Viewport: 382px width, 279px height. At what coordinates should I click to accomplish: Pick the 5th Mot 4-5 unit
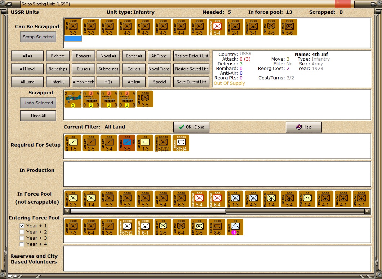tap(271, 27)
